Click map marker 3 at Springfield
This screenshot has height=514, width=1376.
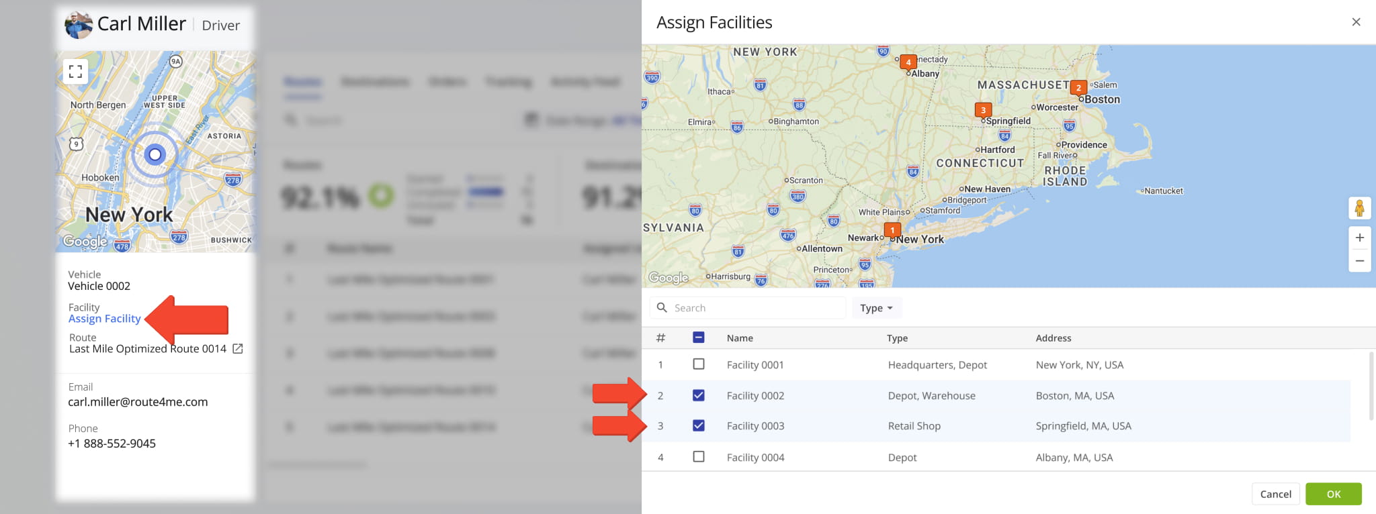[983, 110]
